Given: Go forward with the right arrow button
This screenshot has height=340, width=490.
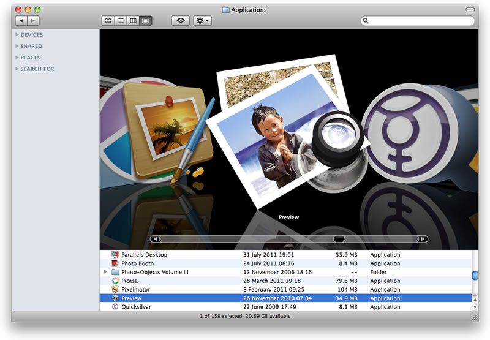Looking at the screenshot, I should (x=33, y=21).
